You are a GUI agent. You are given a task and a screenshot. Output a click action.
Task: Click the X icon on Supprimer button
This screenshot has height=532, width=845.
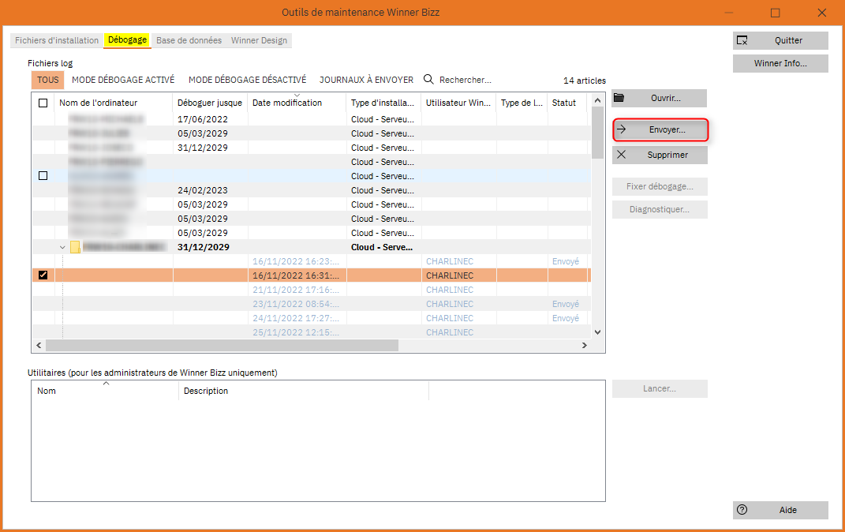[622, 155]
